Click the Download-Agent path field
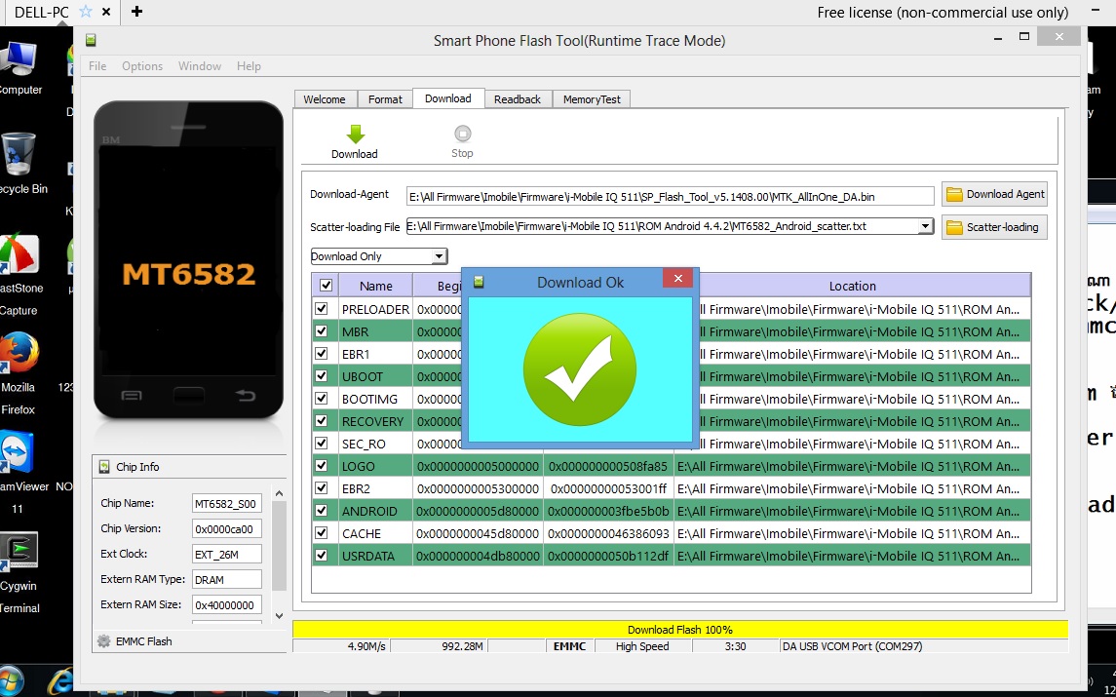The height and width of the screenshot is (697, 1116). coord(671,197)
